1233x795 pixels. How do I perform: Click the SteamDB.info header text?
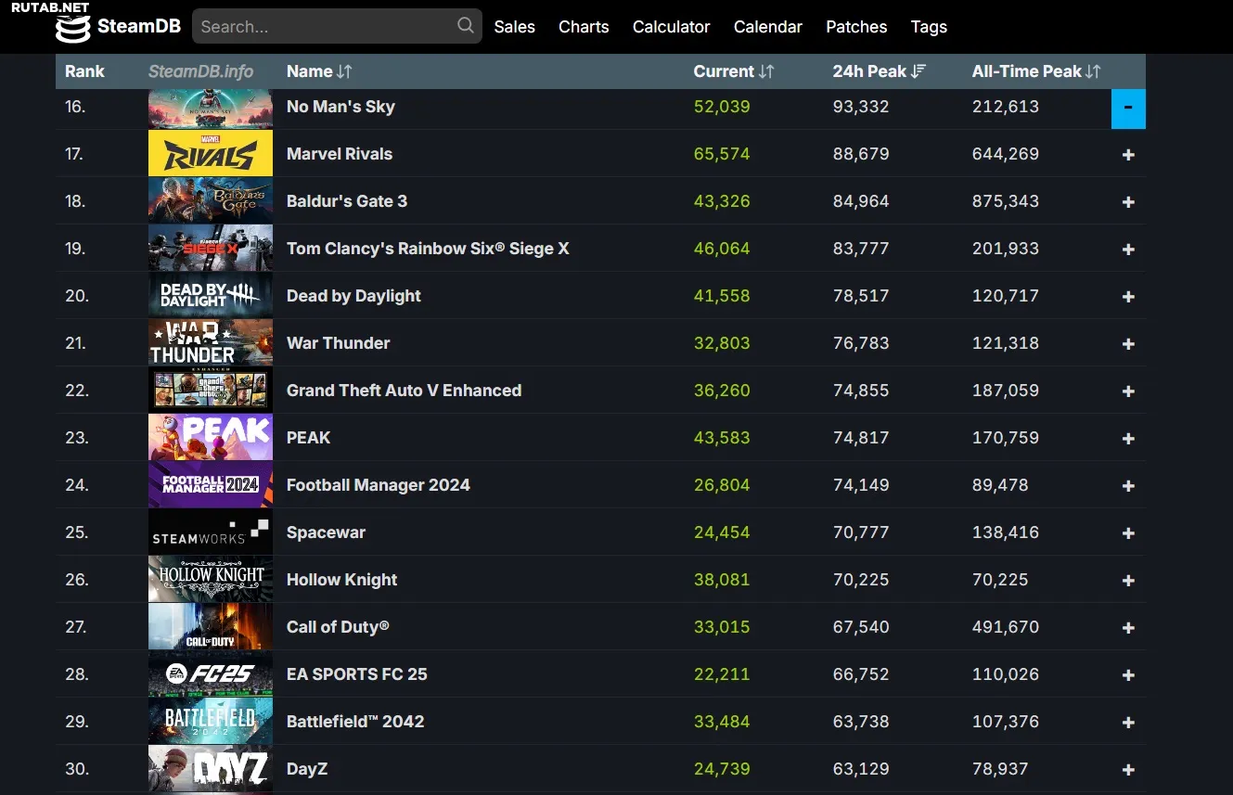200,71
